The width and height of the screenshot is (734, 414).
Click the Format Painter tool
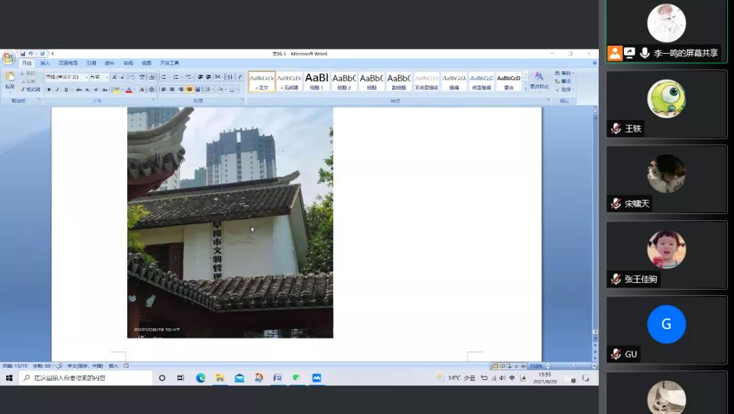pyautogui.click(x=31, y=90)
